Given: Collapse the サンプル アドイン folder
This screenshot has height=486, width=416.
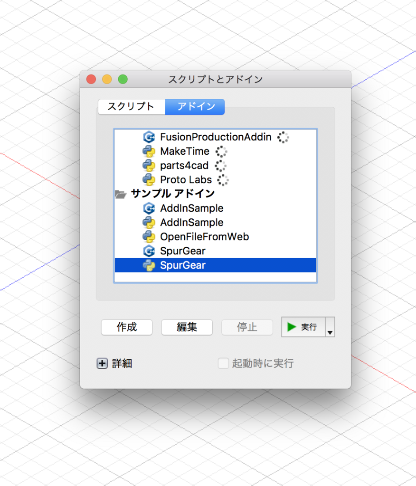Looking at the screenshot, I should pyautogui.click(x=121, y=194).
